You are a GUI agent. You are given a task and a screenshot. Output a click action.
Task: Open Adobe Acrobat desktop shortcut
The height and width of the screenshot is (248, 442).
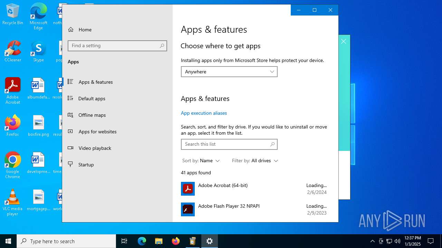coord(13,91)
